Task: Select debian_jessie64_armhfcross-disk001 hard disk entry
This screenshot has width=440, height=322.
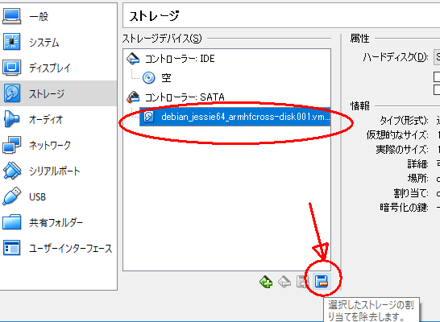Action: click(x=235, y=117)
